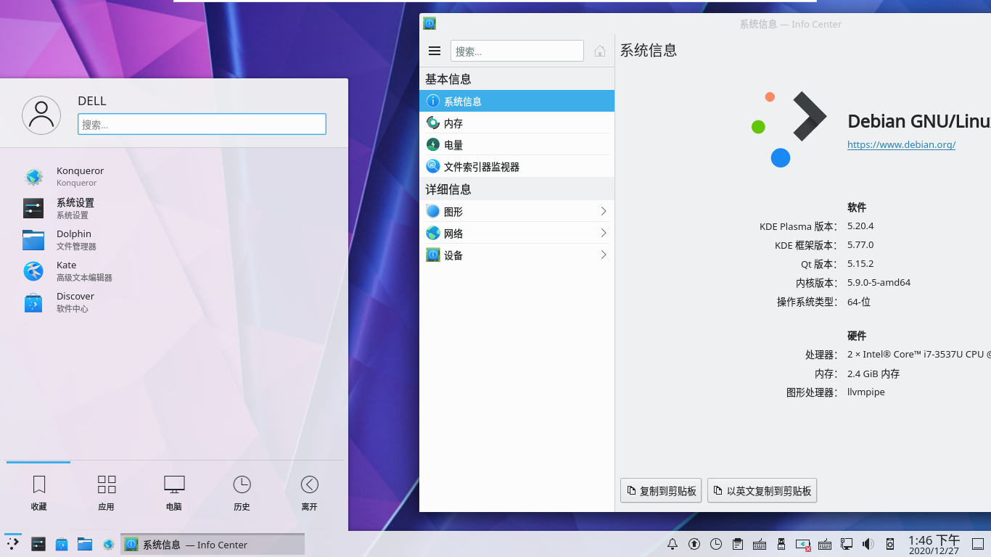Click the DELL user avatar in launcher

[x=41, y=115]
